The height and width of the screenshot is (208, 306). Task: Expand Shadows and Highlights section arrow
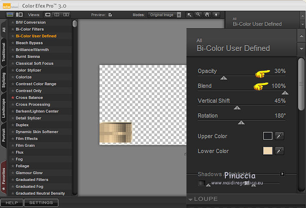click(x=282, y=174)
